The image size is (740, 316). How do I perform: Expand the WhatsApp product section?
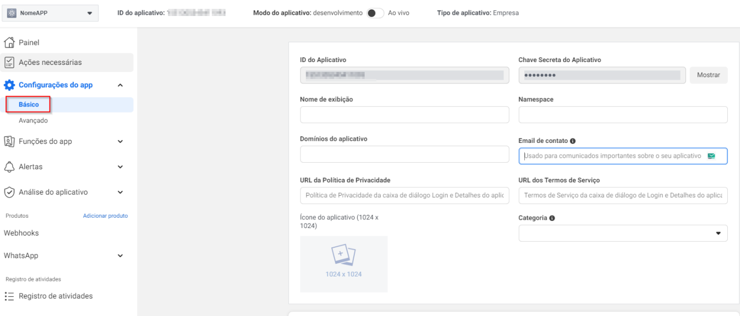[x=120, y=256]
